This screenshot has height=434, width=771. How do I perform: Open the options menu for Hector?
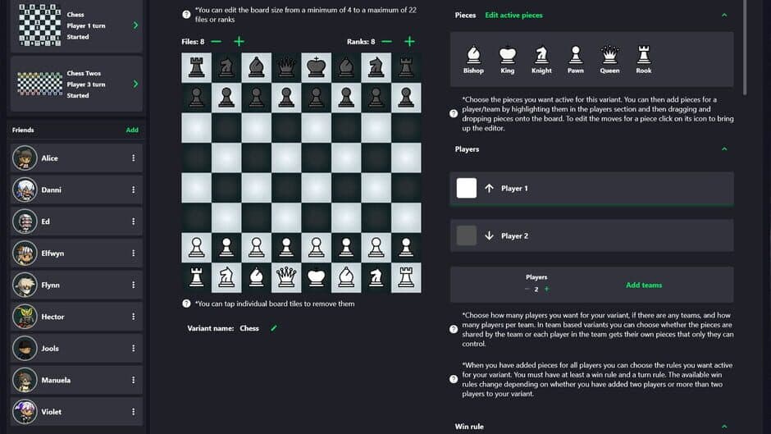133,317
